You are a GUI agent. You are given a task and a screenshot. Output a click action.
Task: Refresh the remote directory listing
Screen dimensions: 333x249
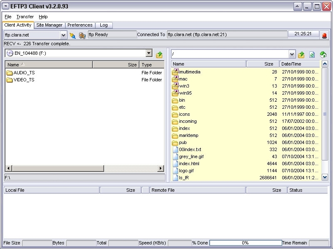coord(312,55)
